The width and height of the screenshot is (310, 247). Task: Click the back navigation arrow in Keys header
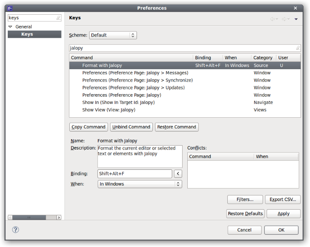273,19
